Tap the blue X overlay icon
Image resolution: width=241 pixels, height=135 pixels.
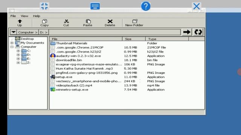197,6
